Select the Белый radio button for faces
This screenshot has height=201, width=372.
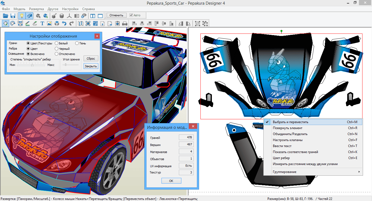click(57, 43)
